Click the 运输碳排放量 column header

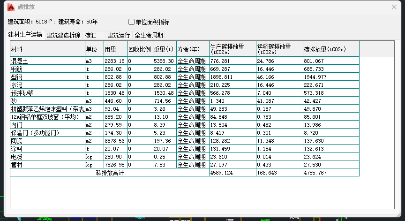[x=279, y=49]
